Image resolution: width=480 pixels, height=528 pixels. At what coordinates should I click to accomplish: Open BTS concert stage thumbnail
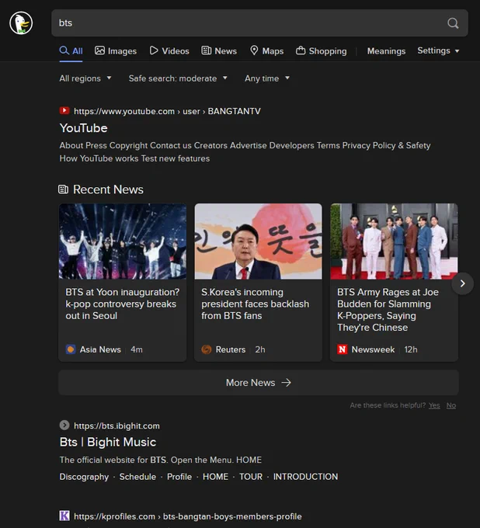pos(122,241)
